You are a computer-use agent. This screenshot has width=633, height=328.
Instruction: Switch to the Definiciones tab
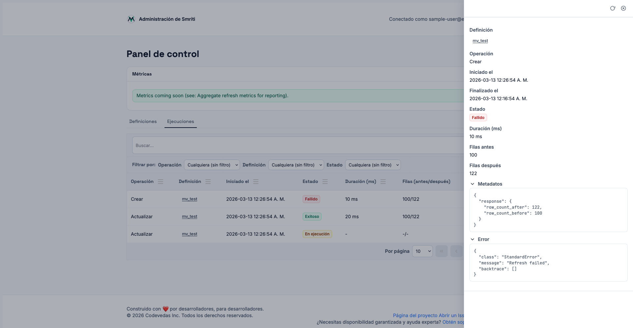point(143,121)
